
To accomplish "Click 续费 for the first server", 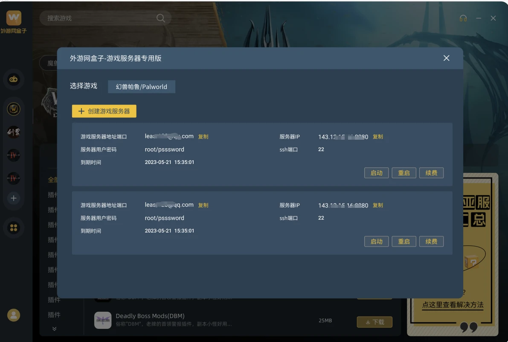I will (431, 173).
